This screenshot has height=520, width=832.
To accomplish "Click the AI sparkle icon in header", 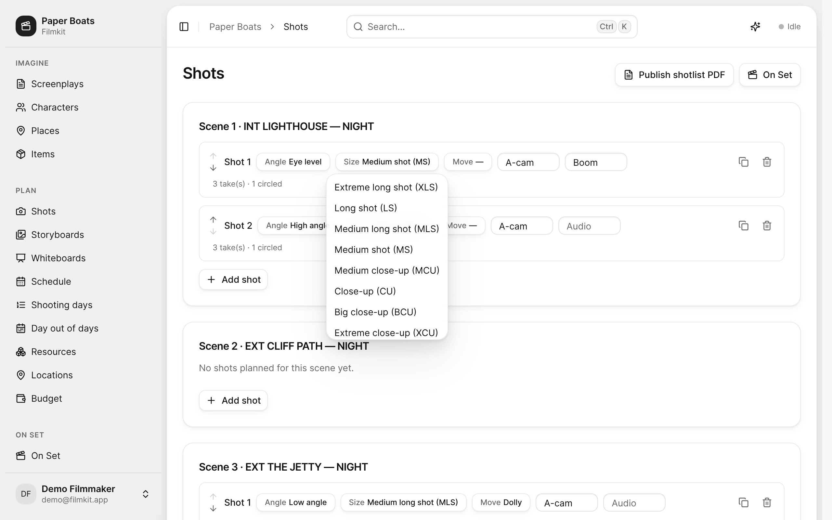I will (x=755, y=26).
